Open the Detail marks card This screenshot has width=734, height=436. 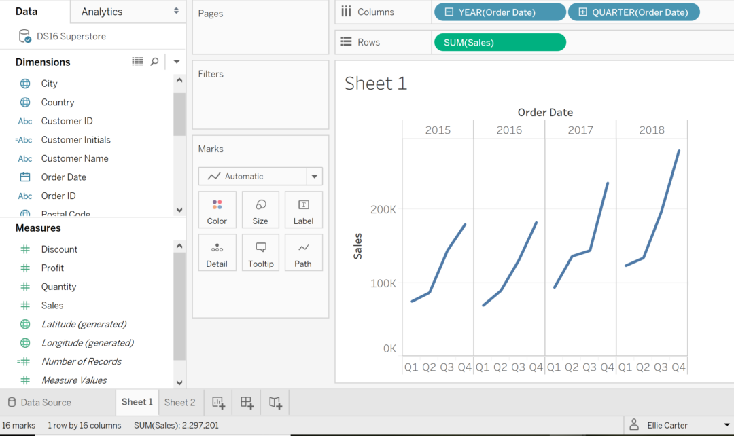pyautogui.click(x=217, y=253)
